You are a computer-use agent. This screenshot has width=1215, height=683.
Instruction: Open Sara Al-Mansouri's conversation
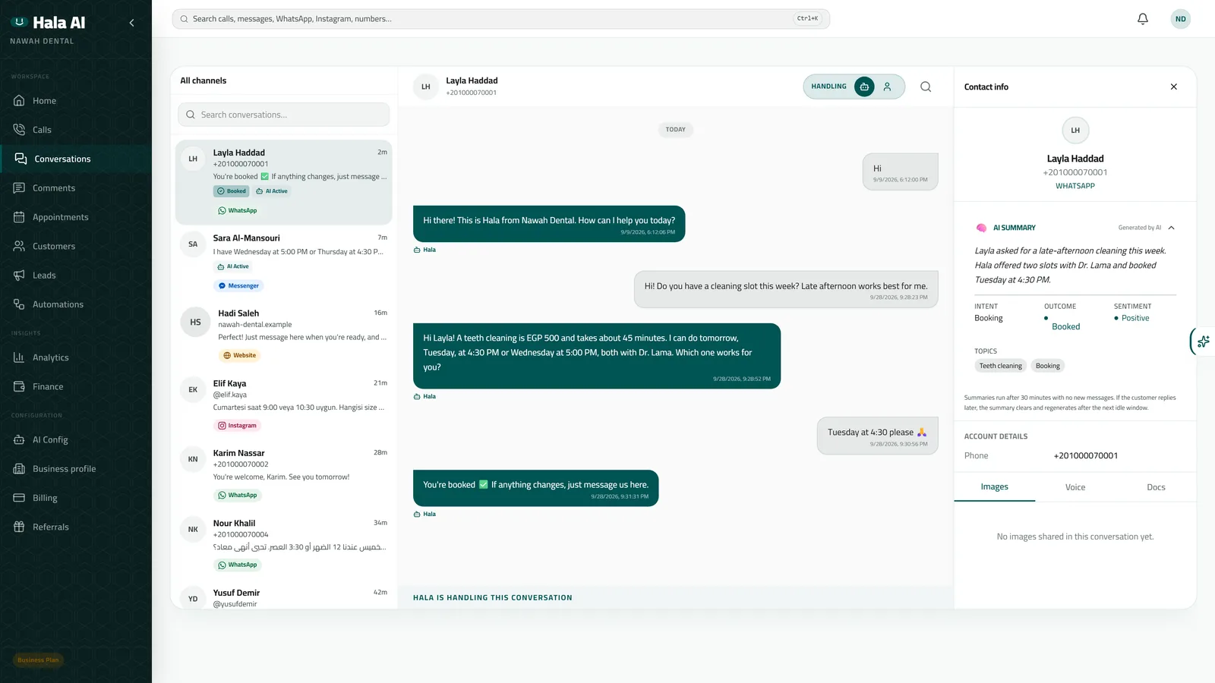pyautogui.click(x=284, y=262)
